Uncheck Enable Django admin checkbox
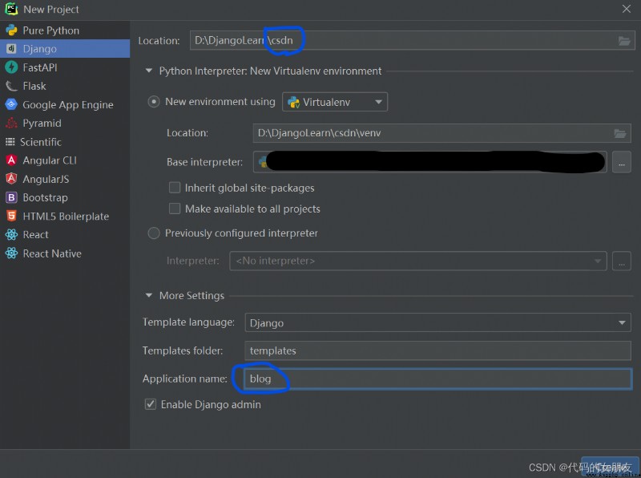This screenshot has height=478, width=641. (151, 404)
